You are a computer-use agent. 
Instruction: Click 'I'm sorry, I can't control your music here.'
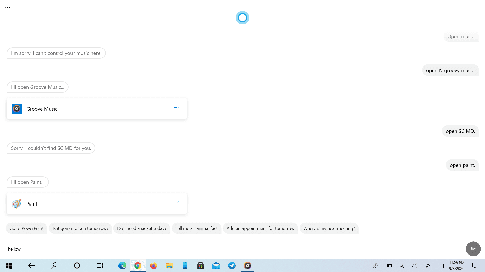(56, 53)
